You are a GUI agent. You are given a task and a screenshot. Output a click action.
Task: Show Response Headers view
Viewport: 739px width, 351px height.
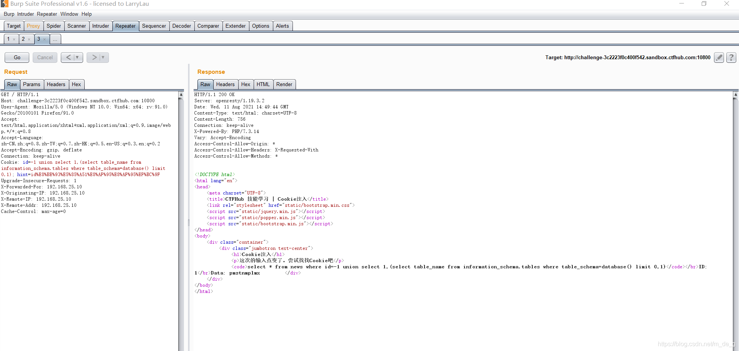[226, 84]
